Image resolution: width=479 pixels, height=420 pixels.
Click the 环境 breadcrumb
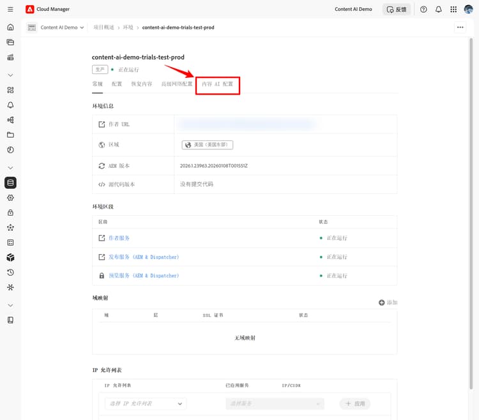(x=128, y=27)
